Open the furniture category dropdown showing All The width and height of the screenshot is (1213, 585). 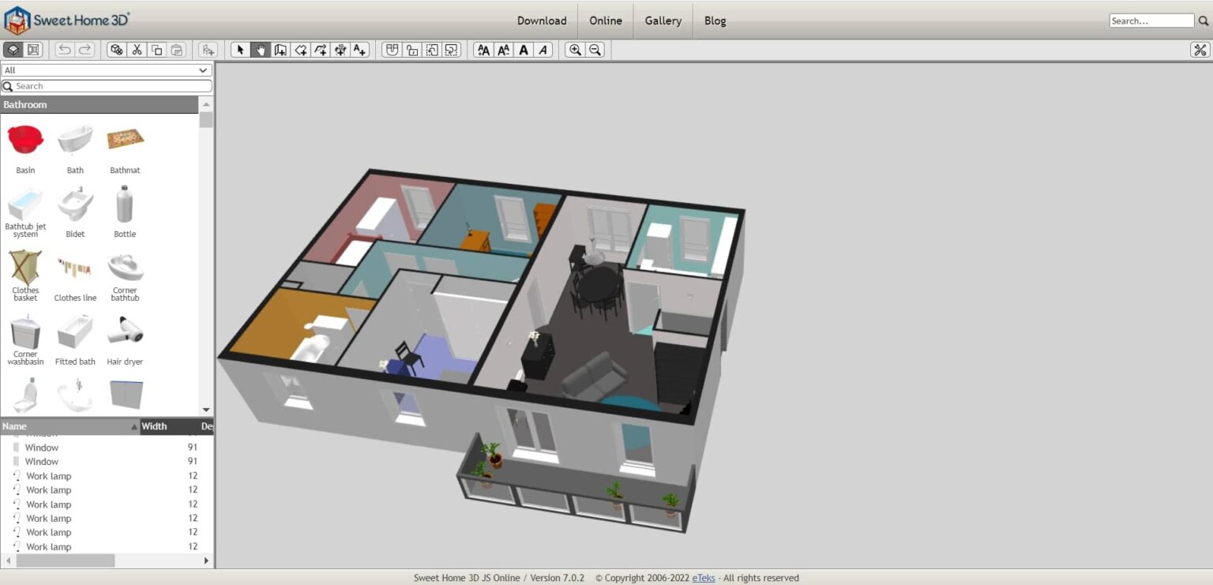[x=107, y=69]
